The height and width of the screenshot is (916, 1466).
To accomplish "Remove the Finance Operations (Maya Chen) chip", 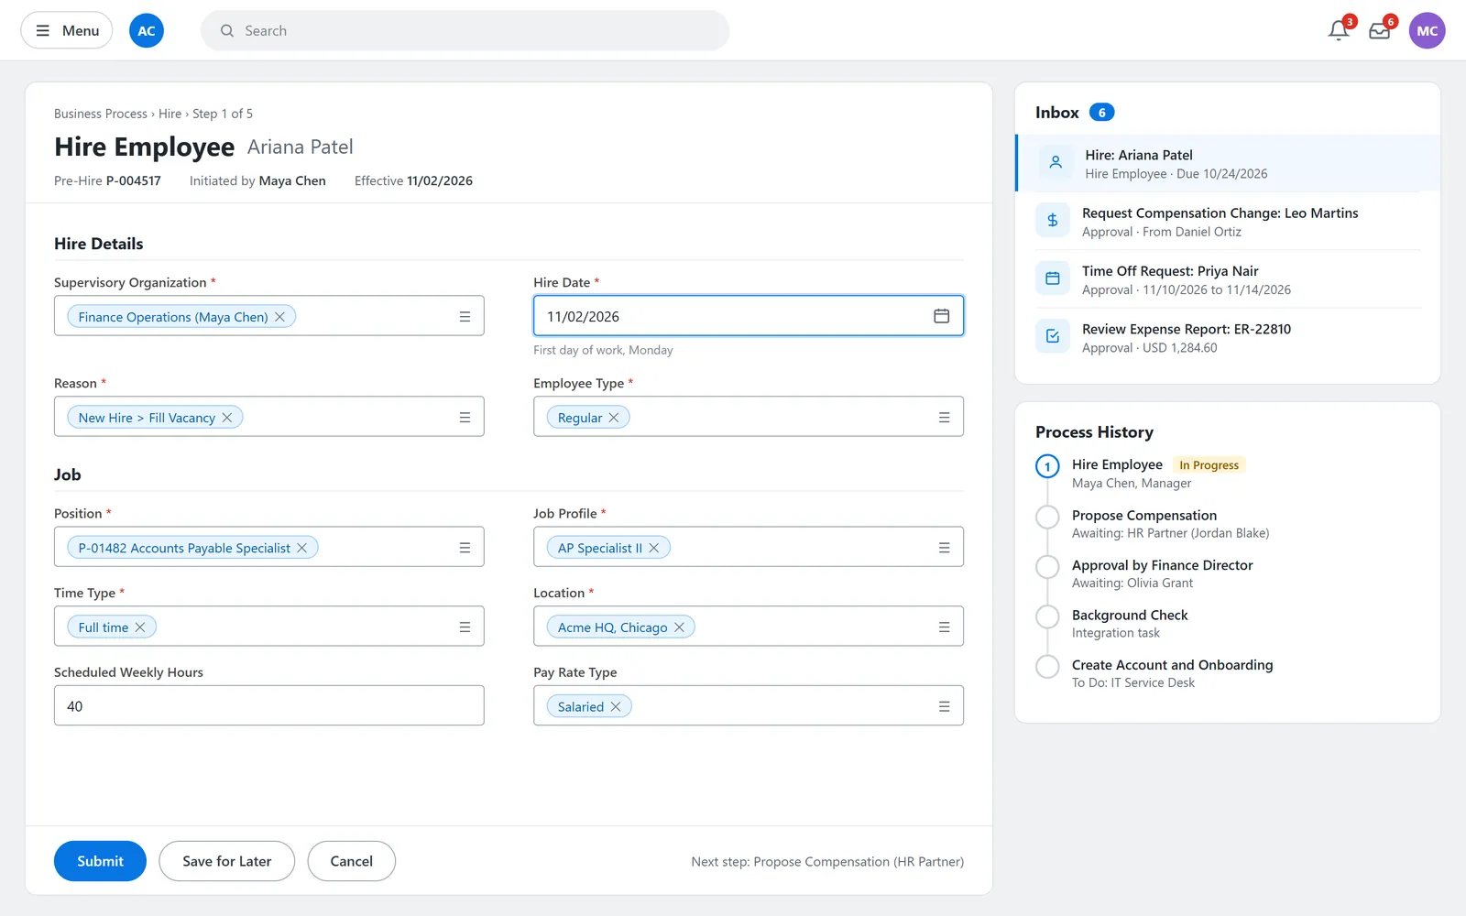I will click(x=279, y=317).
